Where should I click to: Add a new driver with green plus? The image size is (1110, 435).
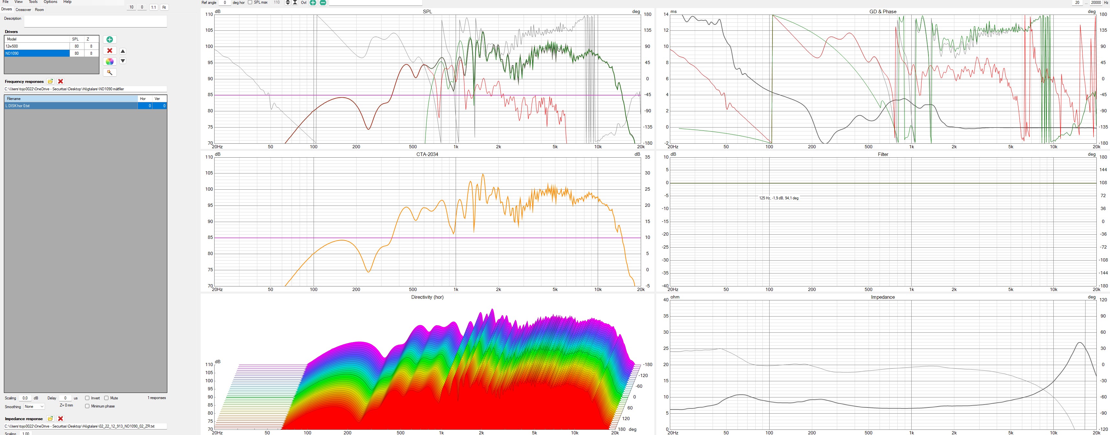click(109, 40)
